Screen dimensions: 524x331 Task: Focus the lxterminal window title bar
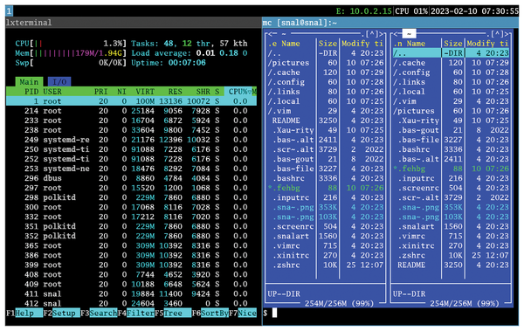[x=134, y=23]
